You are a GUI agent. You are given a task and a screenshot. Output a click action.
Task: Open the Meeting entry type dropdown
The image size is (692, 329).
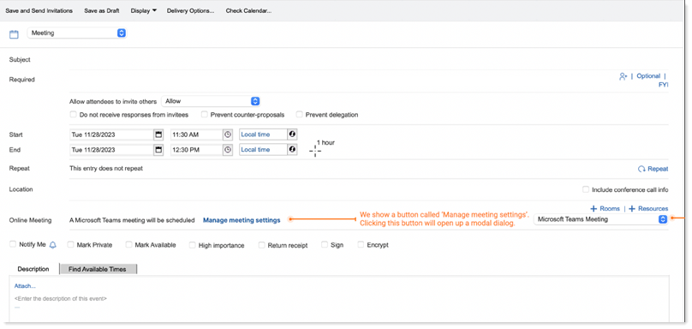(77, 33)
